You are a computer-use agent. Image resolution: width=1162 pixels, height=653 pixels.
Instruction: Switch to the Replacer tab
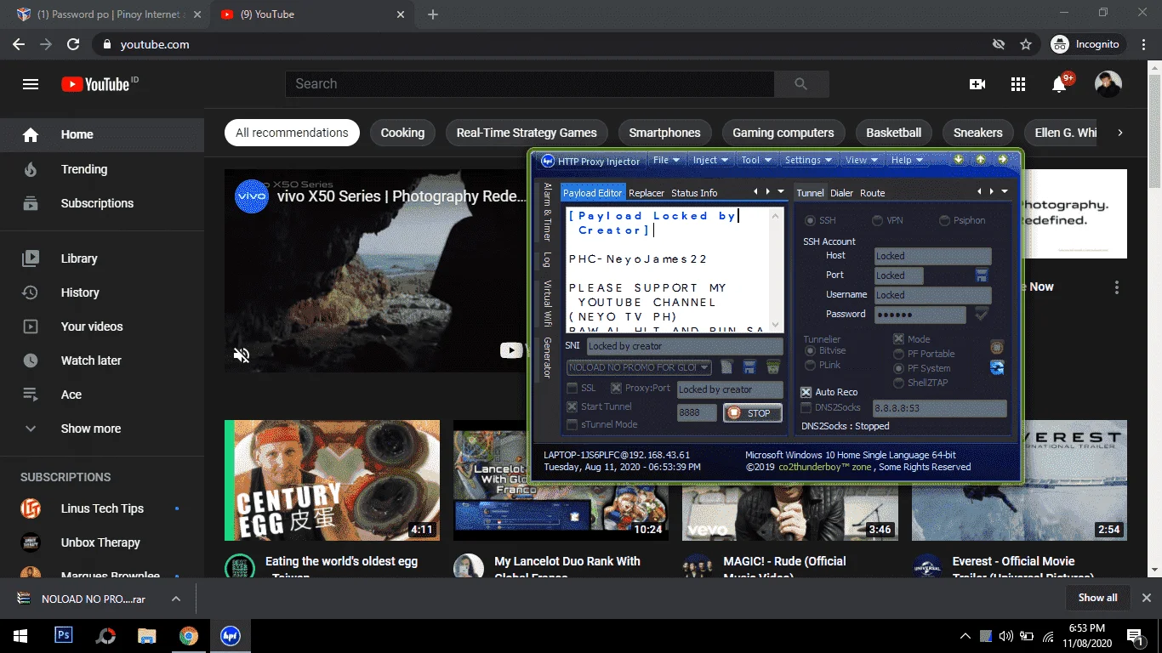pos(647,193)
